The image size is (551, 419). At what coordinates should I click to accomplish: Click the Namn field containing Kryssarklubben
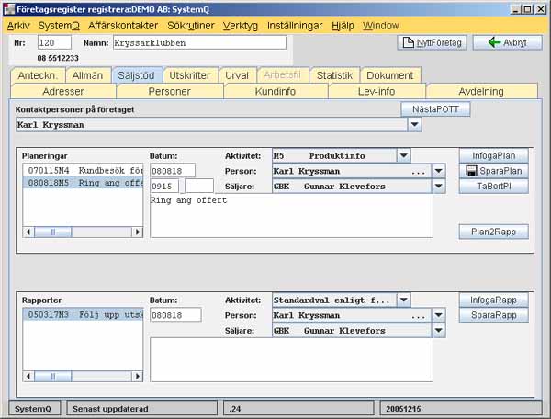pyautogui.click(x=199, y=43)
